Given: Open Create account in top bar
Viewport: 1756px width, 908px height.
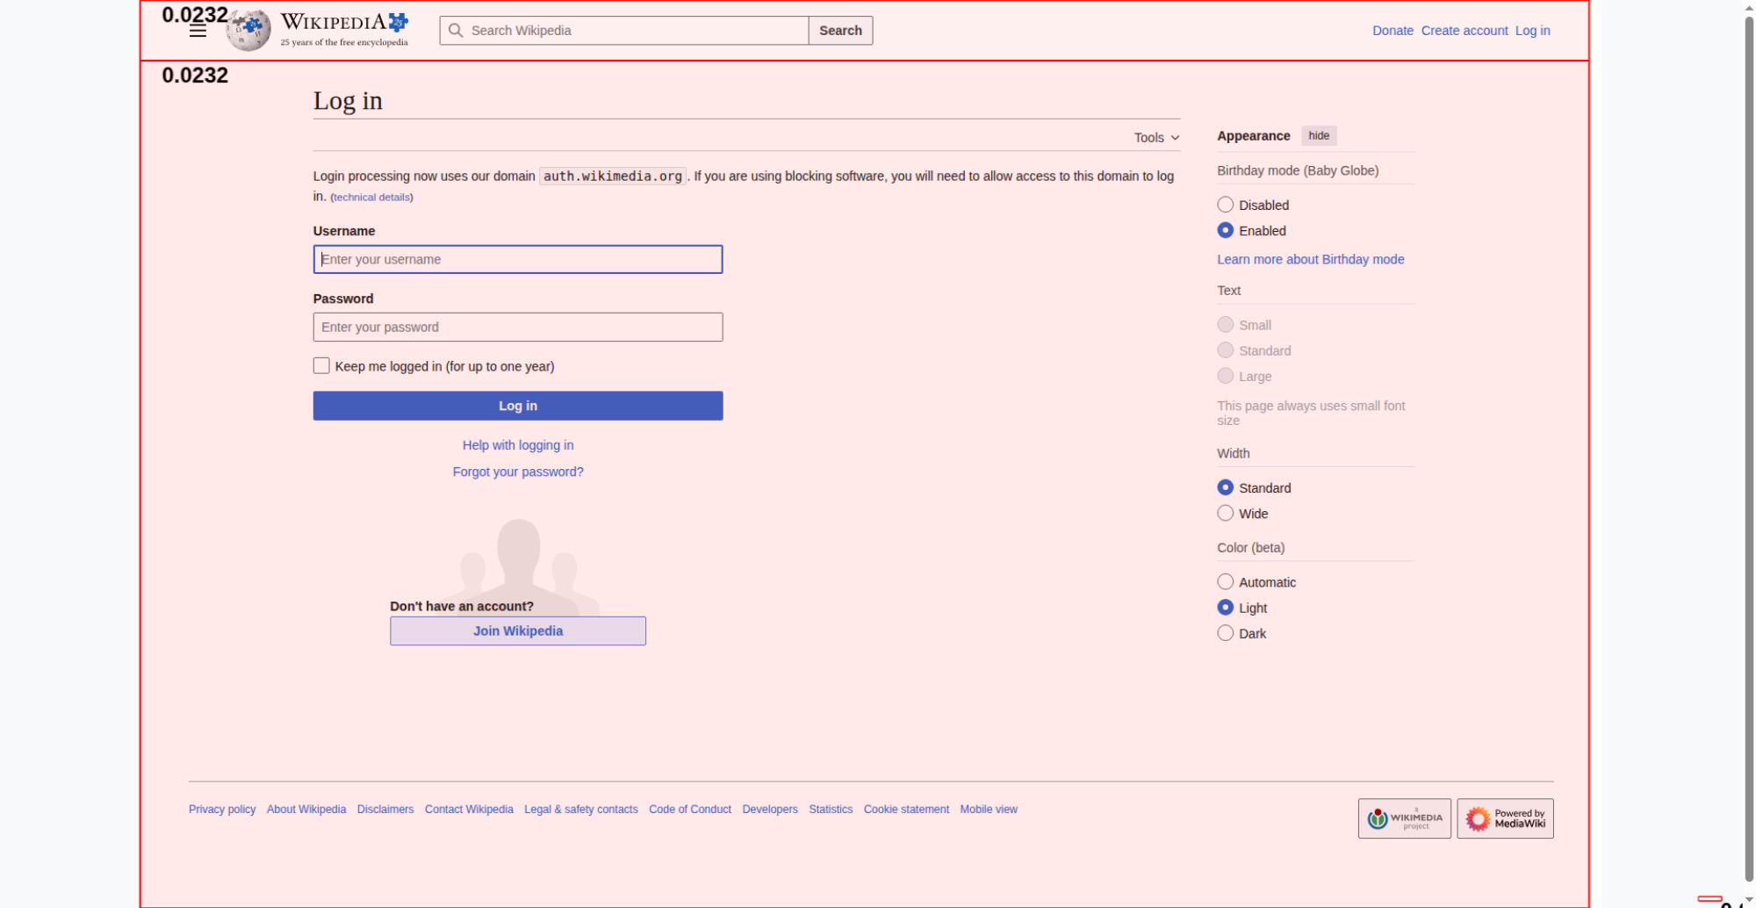Looking at the screenshot, I should click(1464, 31).
